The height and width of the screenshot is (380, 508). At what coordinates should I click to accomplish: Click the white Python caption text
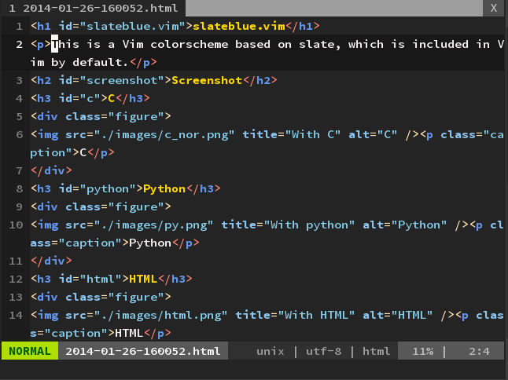point(150,243)
